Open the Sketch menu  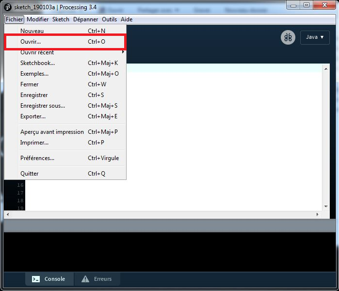point(61,19)
